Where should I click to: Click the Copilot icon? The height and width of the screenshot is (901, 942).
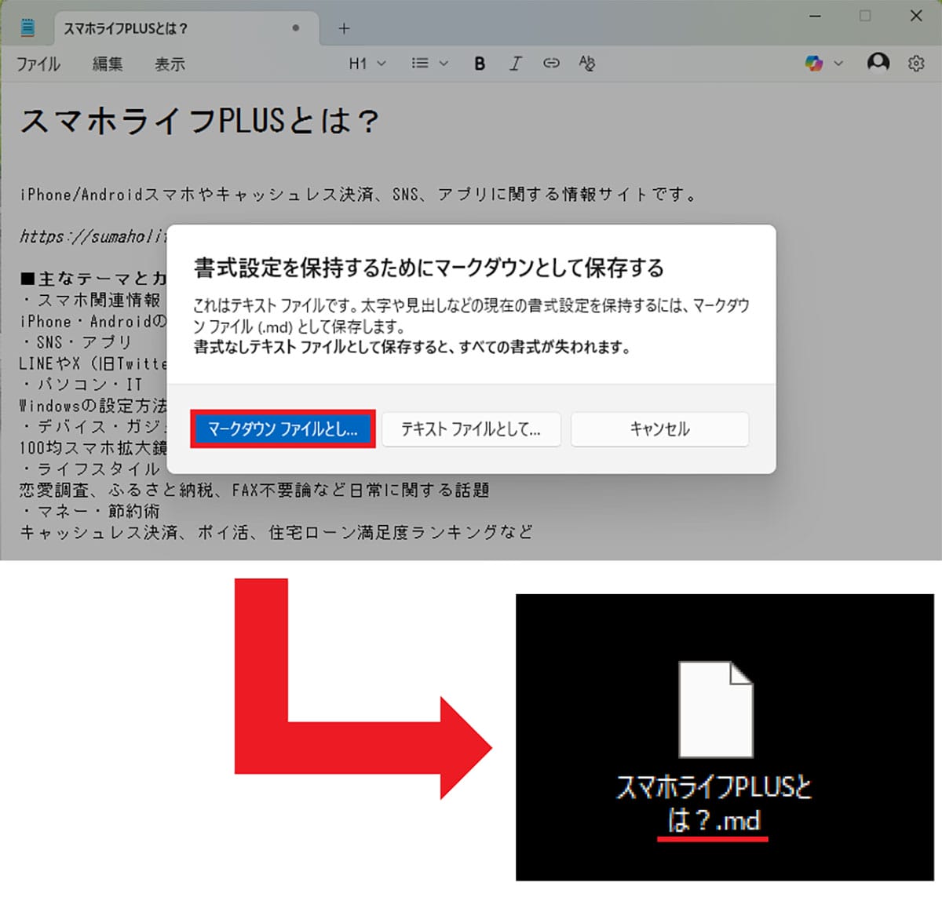coord(814,63)
